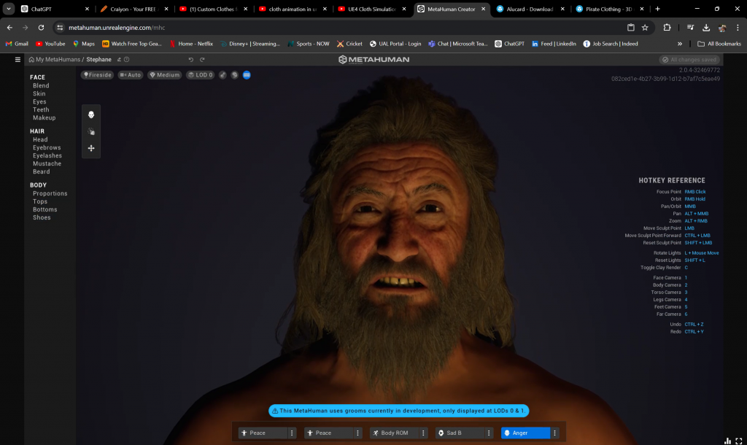Open the All Bookmarks folder

[x=719, y=44]
